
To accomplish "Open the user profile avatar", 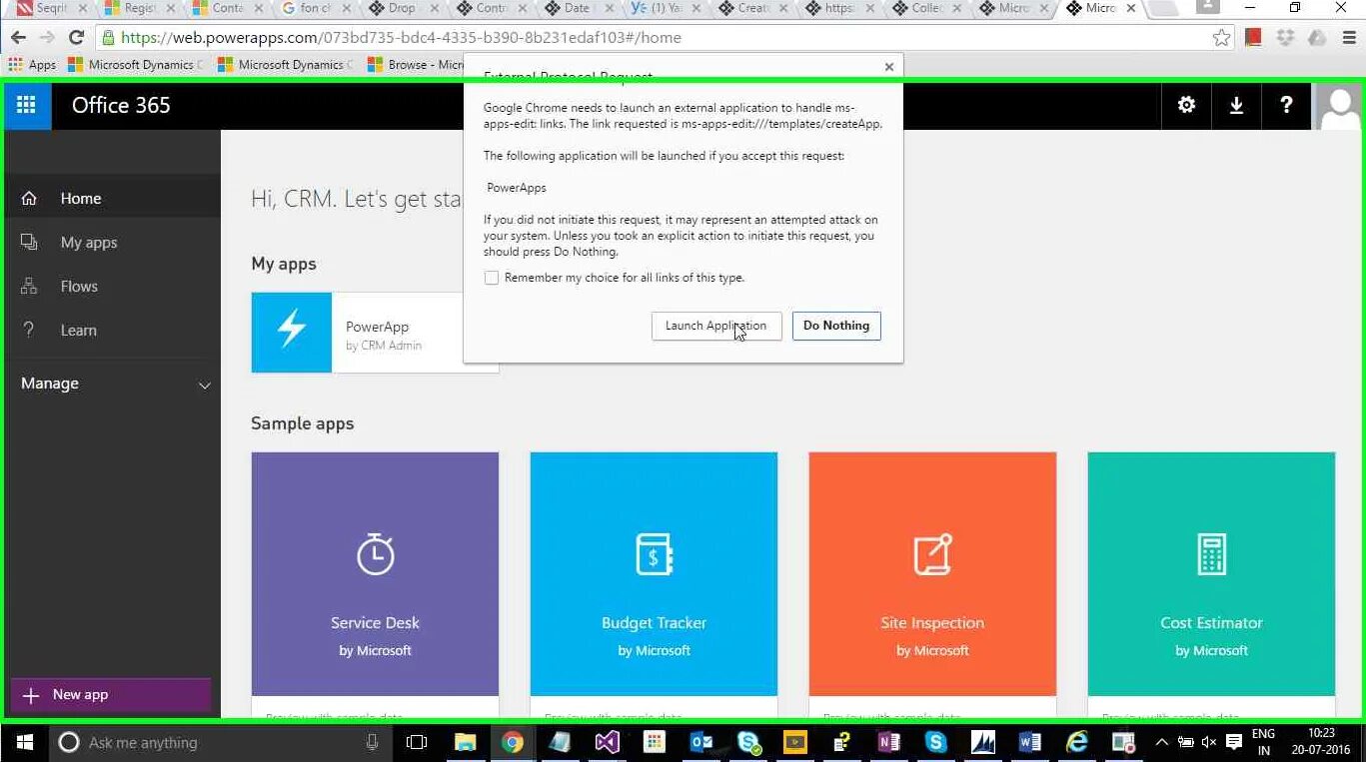I will [1338, 106].
